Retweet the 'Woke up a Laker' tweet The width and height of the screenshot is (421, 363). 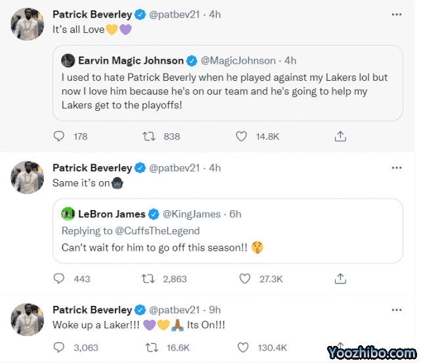(149, 347)
